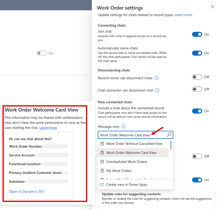Click Open in Dynamics 365 link

(27, 192)
